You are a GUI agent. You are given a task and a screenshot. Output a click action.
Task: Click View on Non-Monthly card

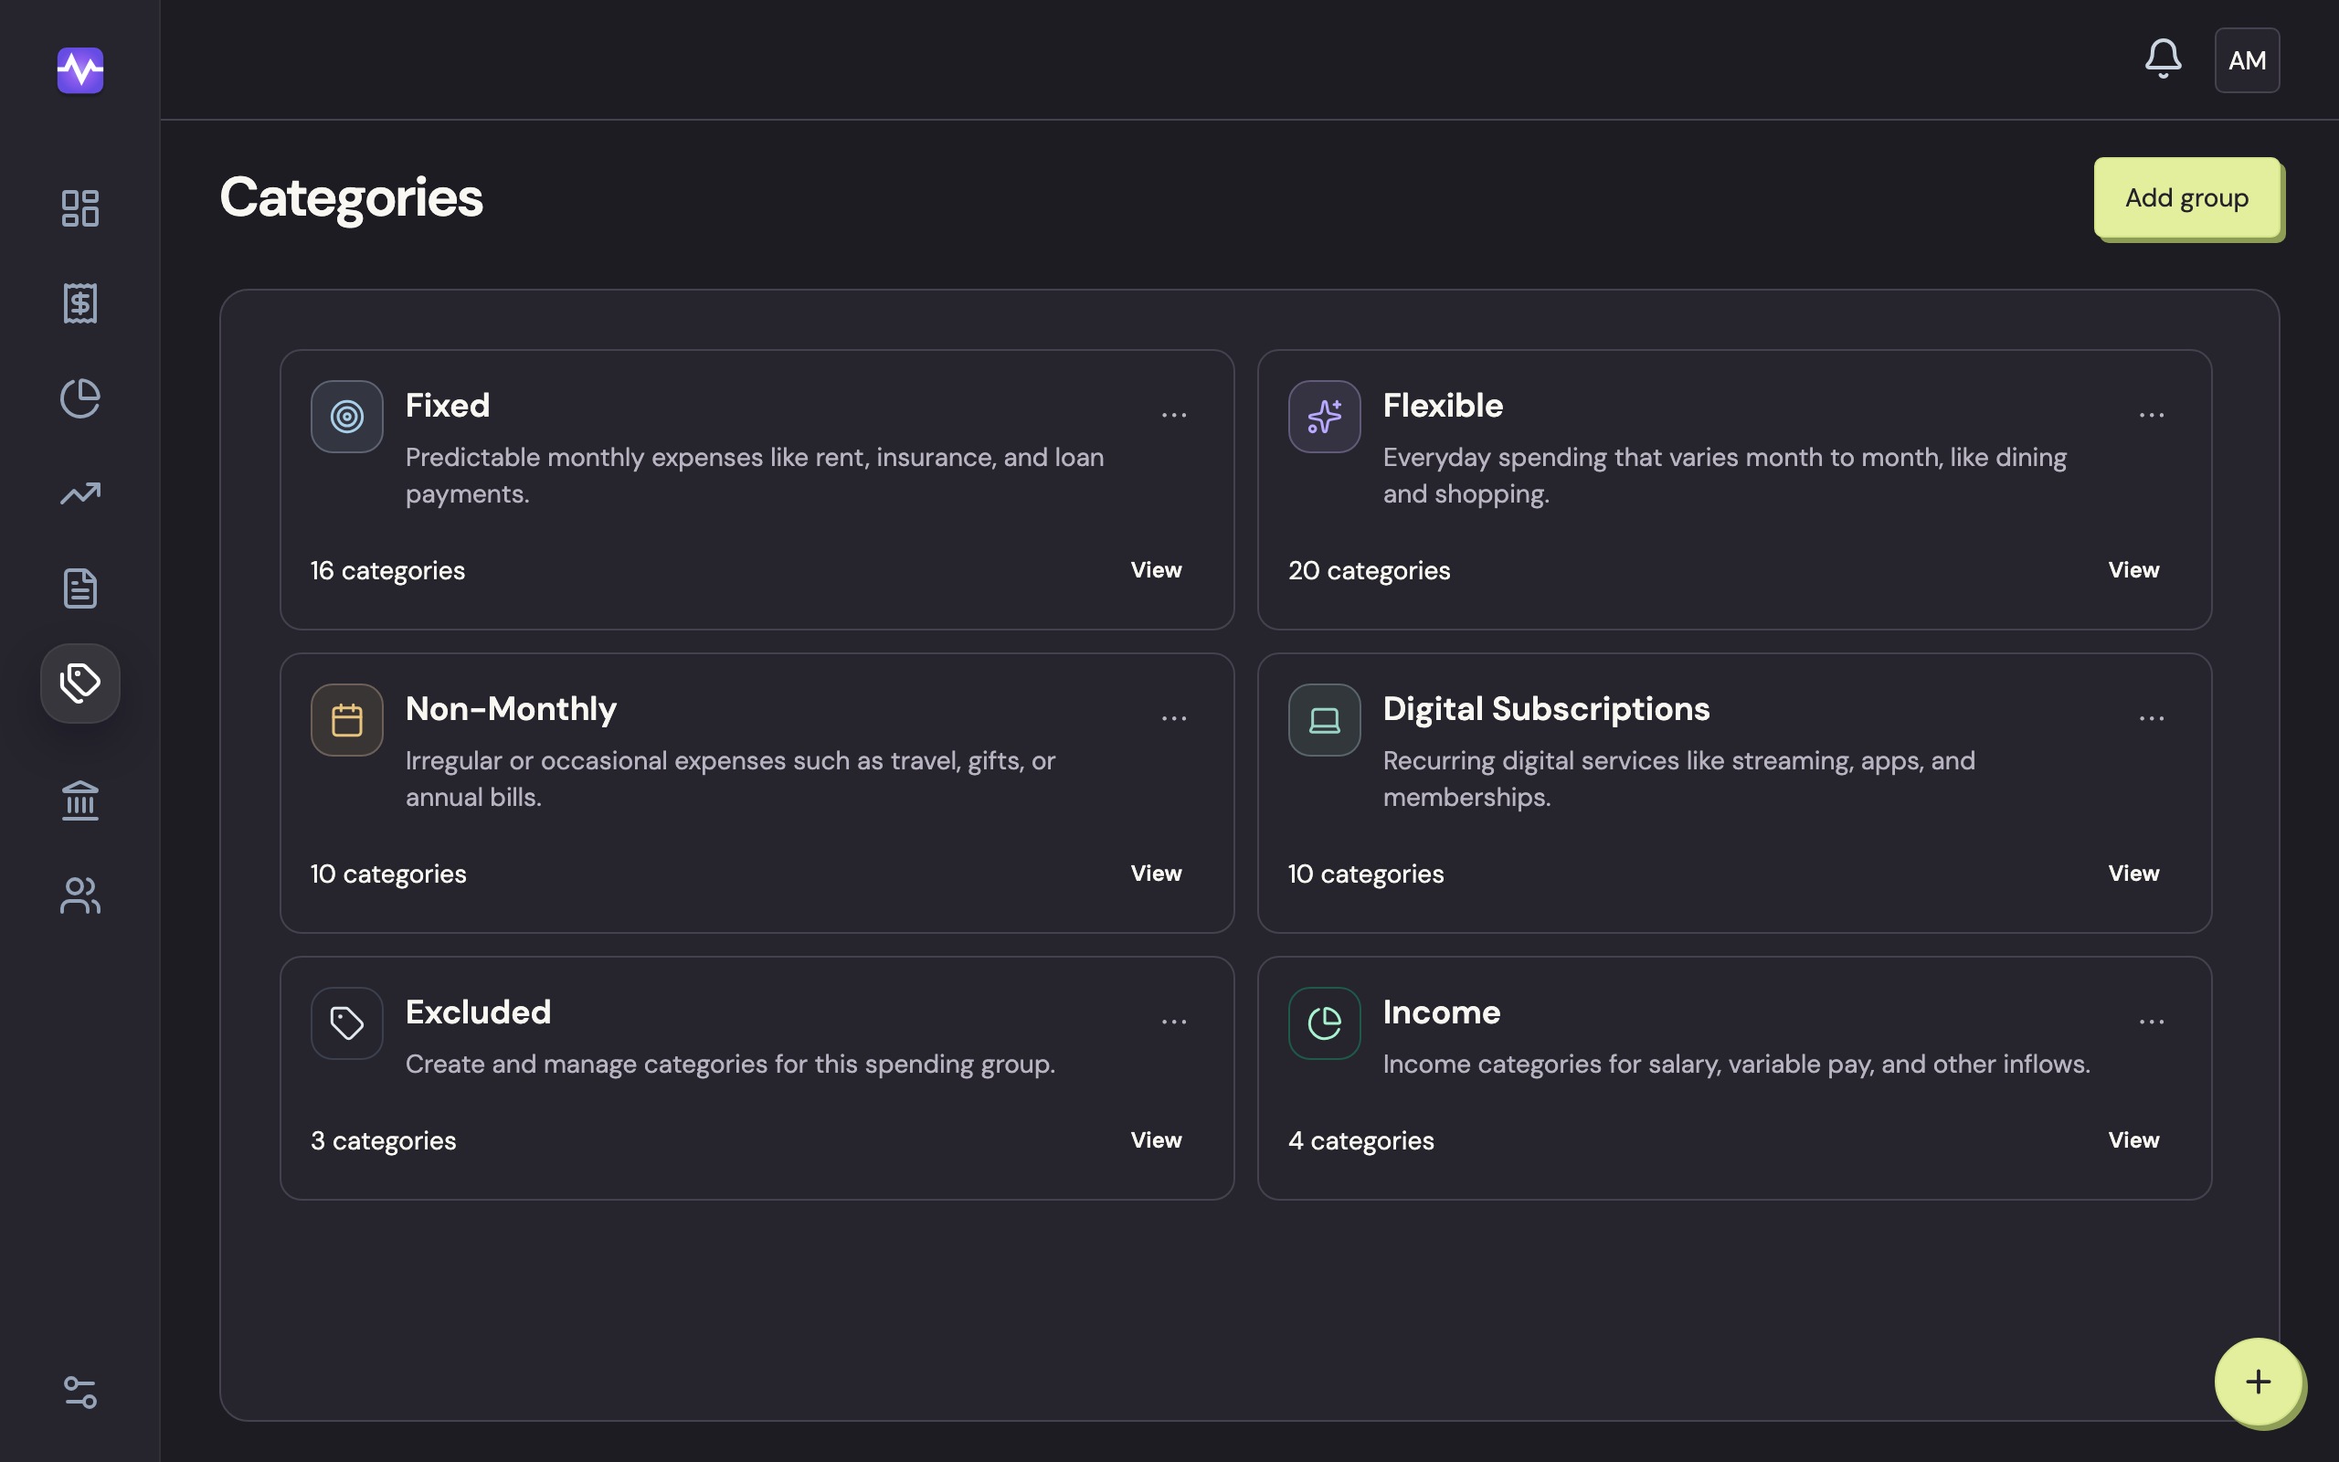(x=1156, y=874)
